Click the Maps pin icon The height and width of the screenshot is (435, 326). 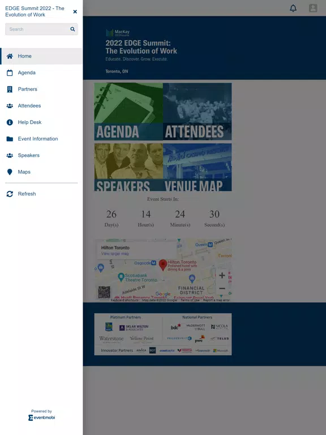tap(10, 172)
